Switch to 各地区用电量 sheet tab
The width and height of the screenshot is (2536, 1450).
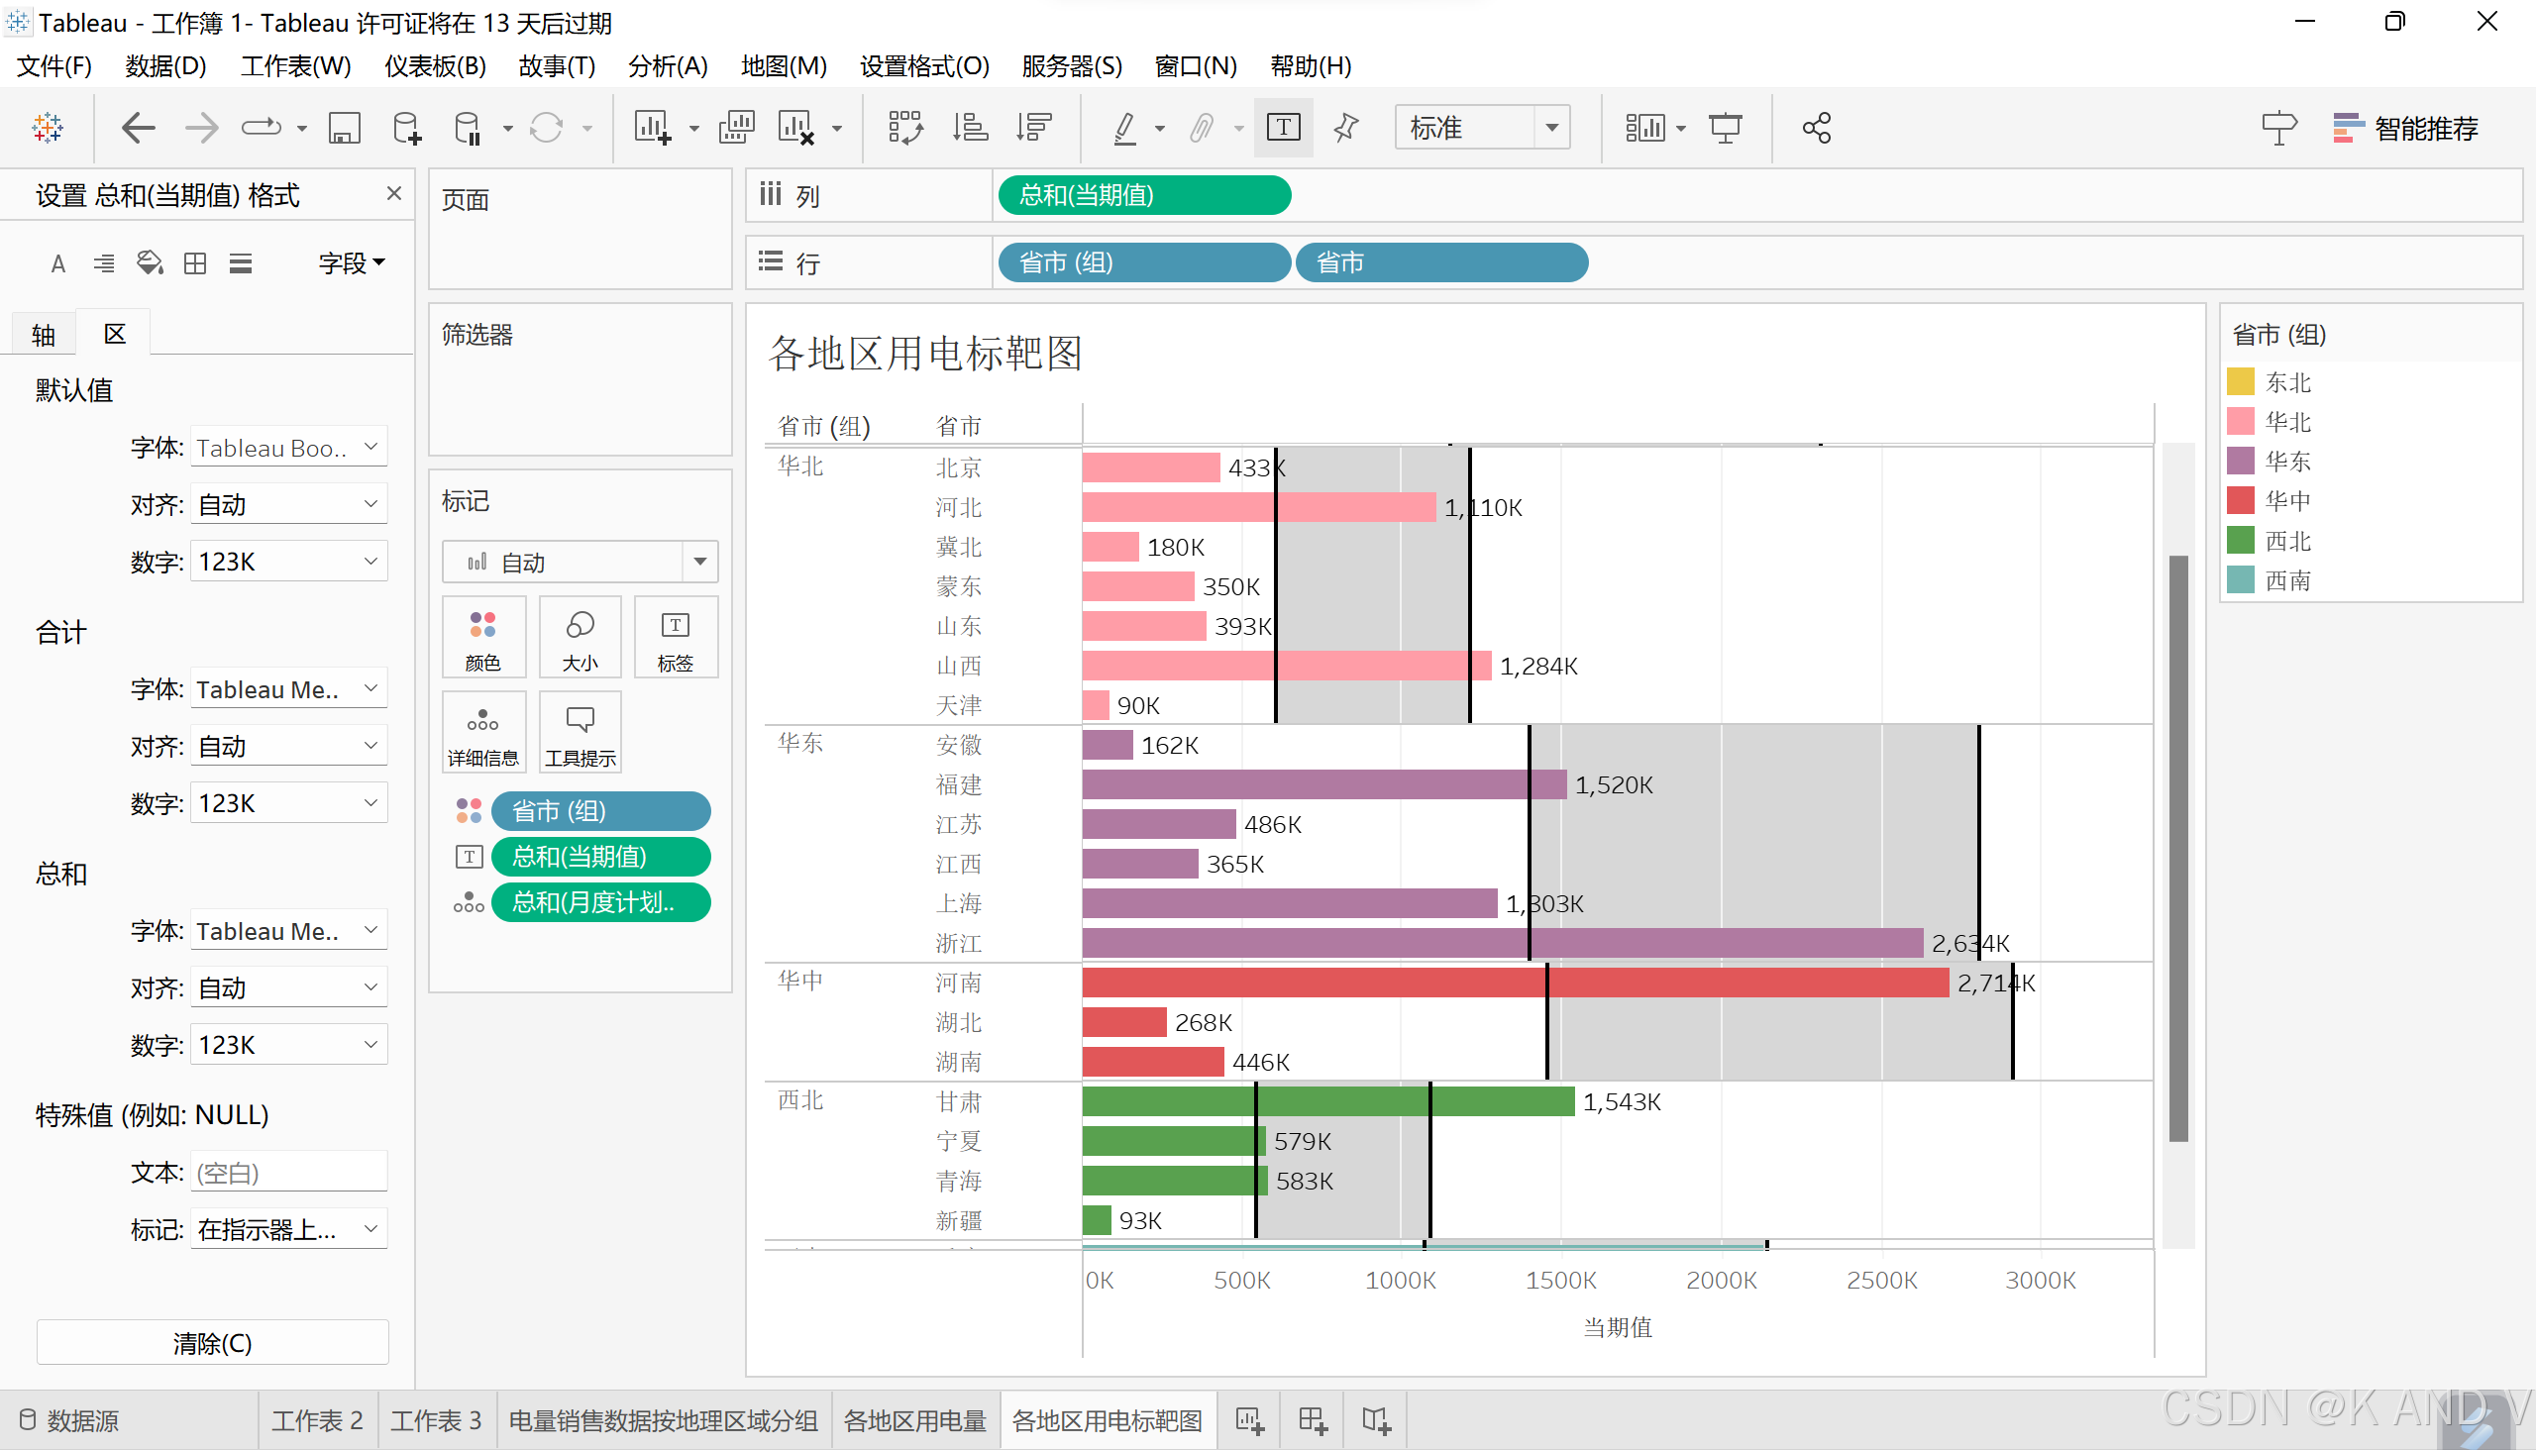(x=913, y=1419)
